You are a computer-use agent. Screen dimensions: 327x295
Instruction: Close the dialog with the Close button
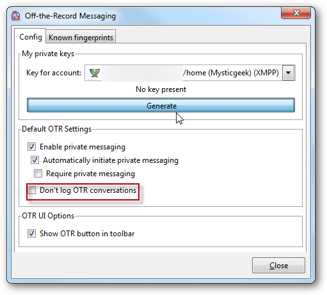point(278,266)
